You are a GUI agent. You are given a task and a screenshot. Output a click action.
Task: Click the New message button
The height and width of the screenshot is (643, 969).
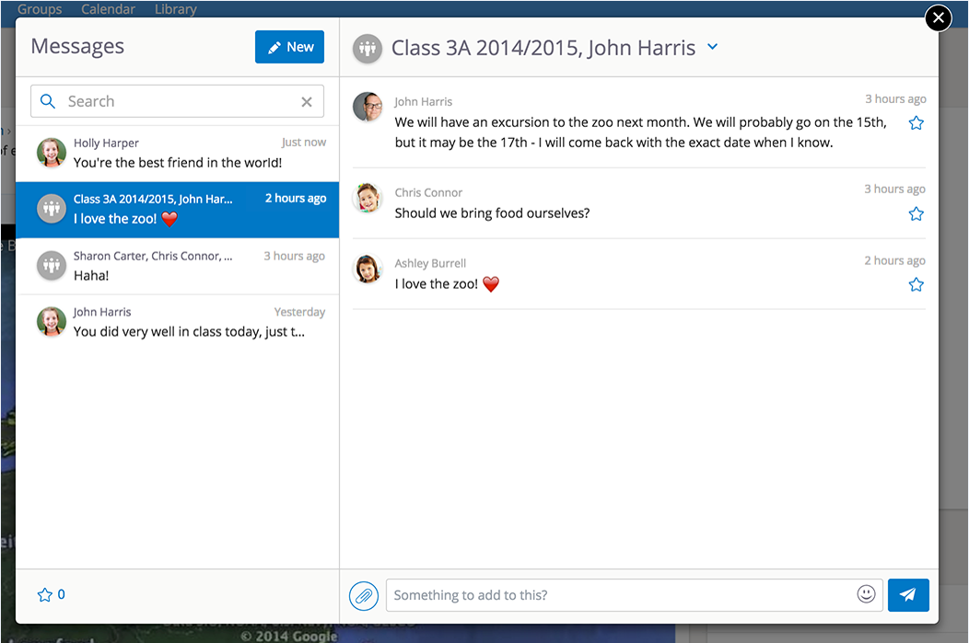tap(289, 47)
